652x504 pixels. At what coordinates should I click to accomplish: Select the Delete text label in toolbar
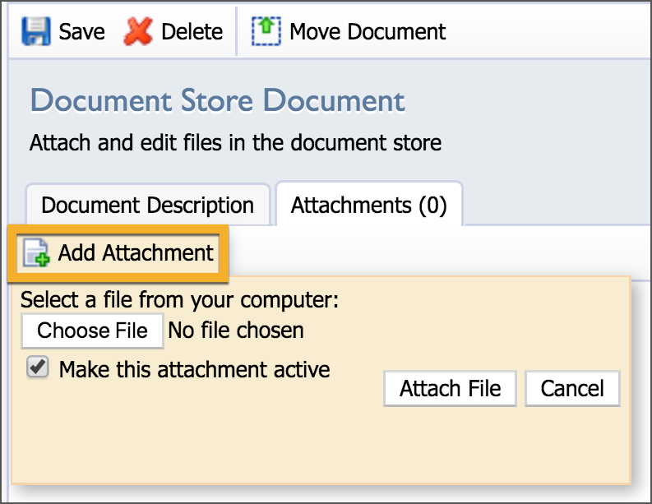[x=192, y=31]
